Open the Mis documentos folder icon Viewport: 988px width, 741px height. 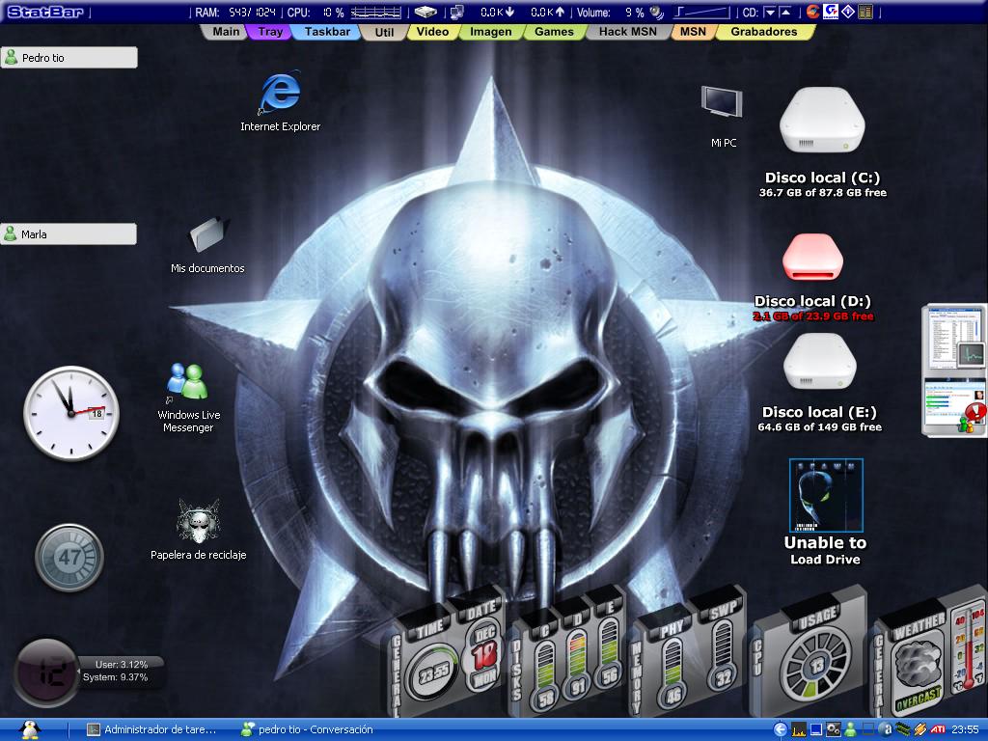pyautogui.click(x=208, y=235)
